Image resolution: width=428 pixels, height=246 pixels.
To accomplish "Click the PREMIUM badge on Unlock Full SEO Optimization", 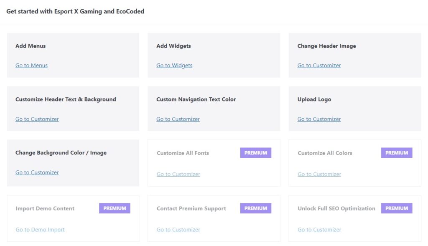I will click(397, 208).
